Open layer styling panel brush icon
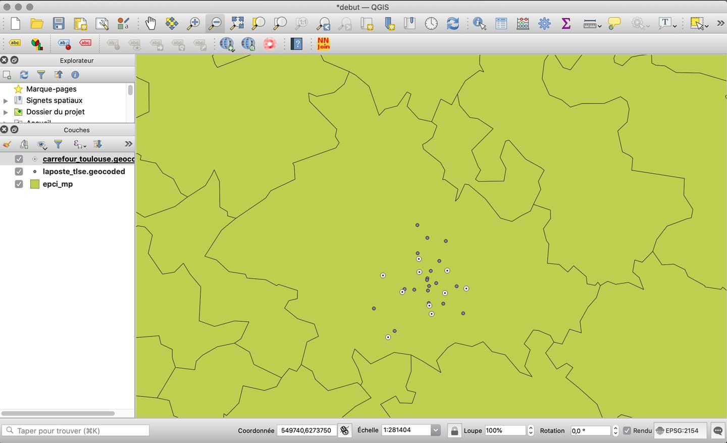727x443 pixels. coord(7,144)
